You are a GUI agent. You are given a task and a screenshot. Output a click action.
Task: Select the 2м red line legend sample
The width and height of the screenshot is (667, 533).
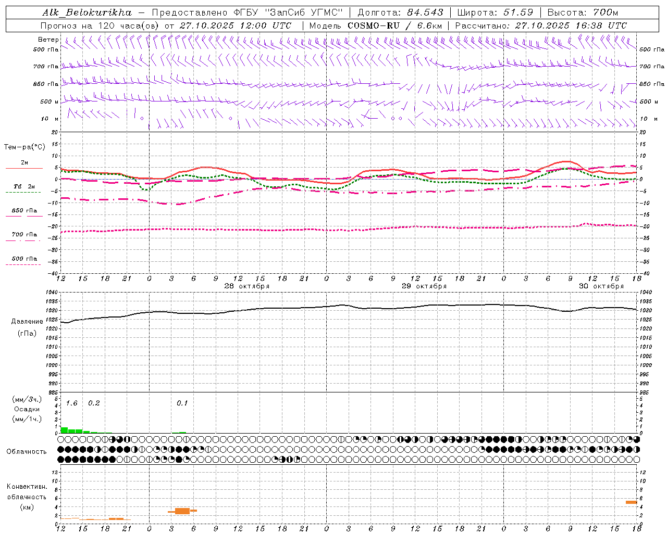[24, 168]
